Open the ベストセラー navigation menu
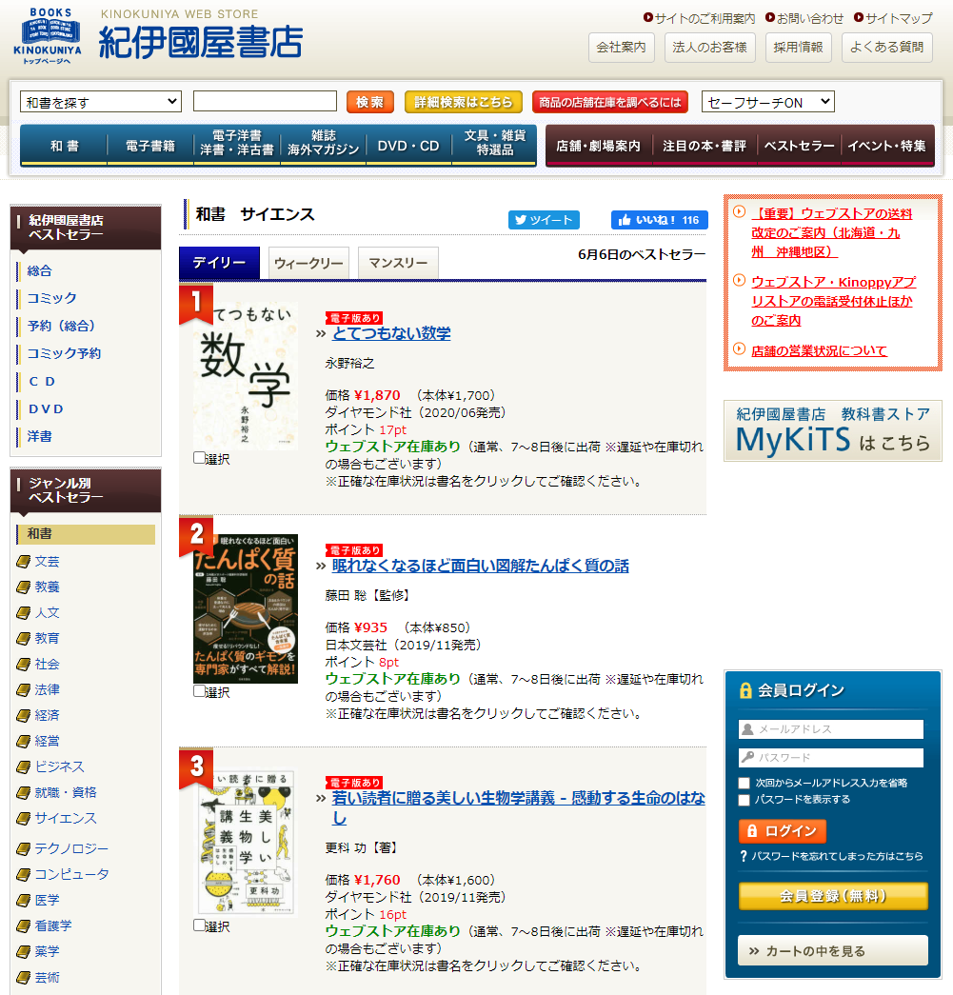 point(799,146)
